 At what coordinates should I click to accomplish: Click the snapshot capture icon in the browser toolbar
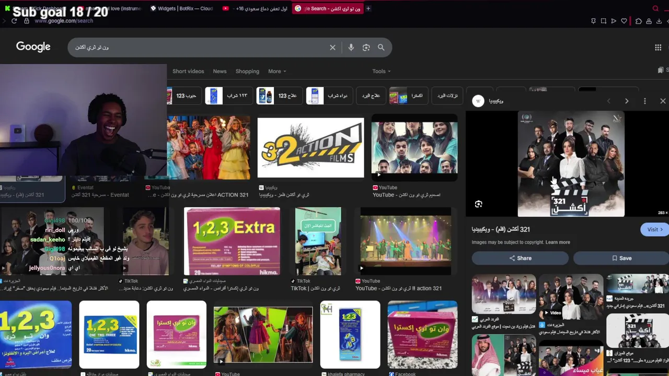pyautogui.click(x=603, y=21)
